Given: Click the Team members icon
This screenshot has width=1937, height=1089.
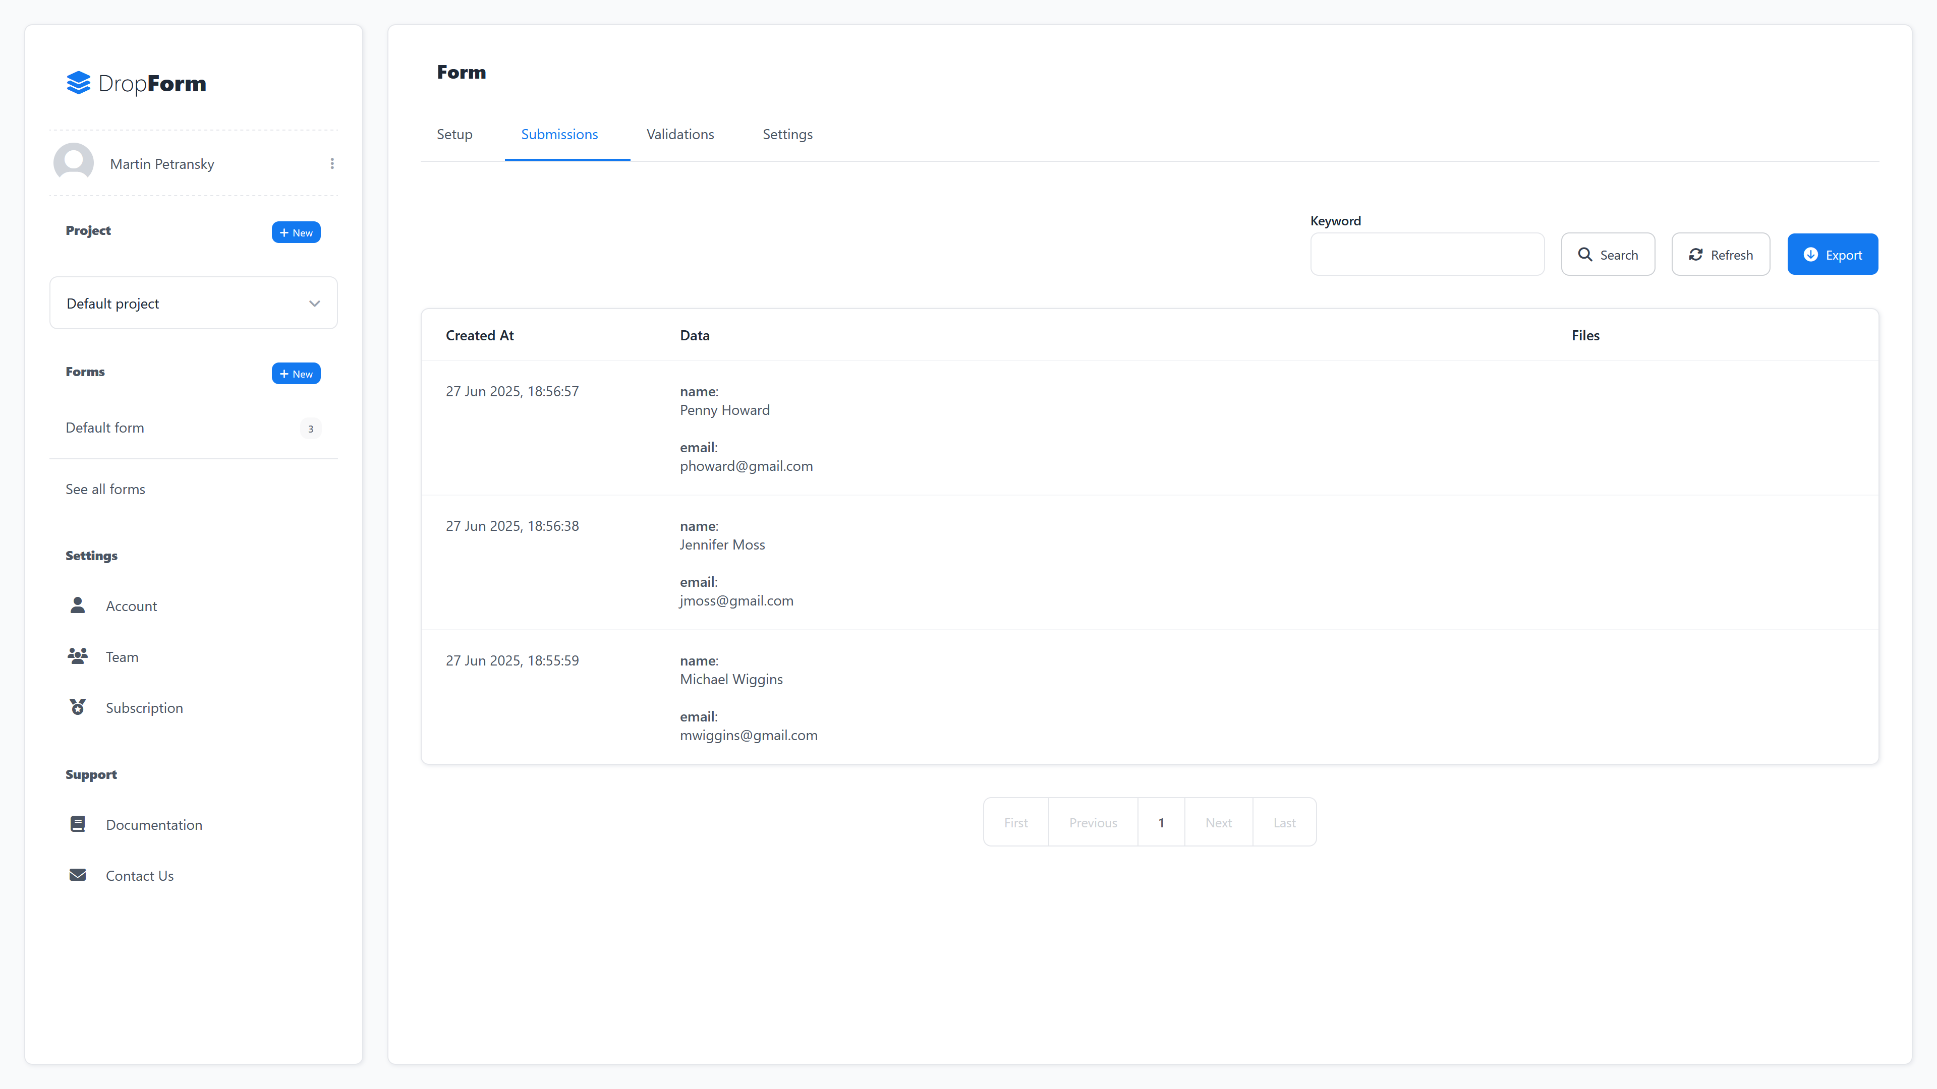Looking at the screenshot, I should click(78, 655).
